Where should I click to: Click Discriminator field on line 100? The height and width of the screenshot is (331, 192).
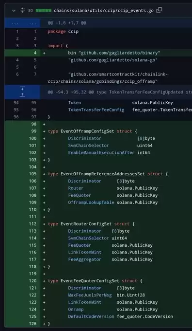84,138
